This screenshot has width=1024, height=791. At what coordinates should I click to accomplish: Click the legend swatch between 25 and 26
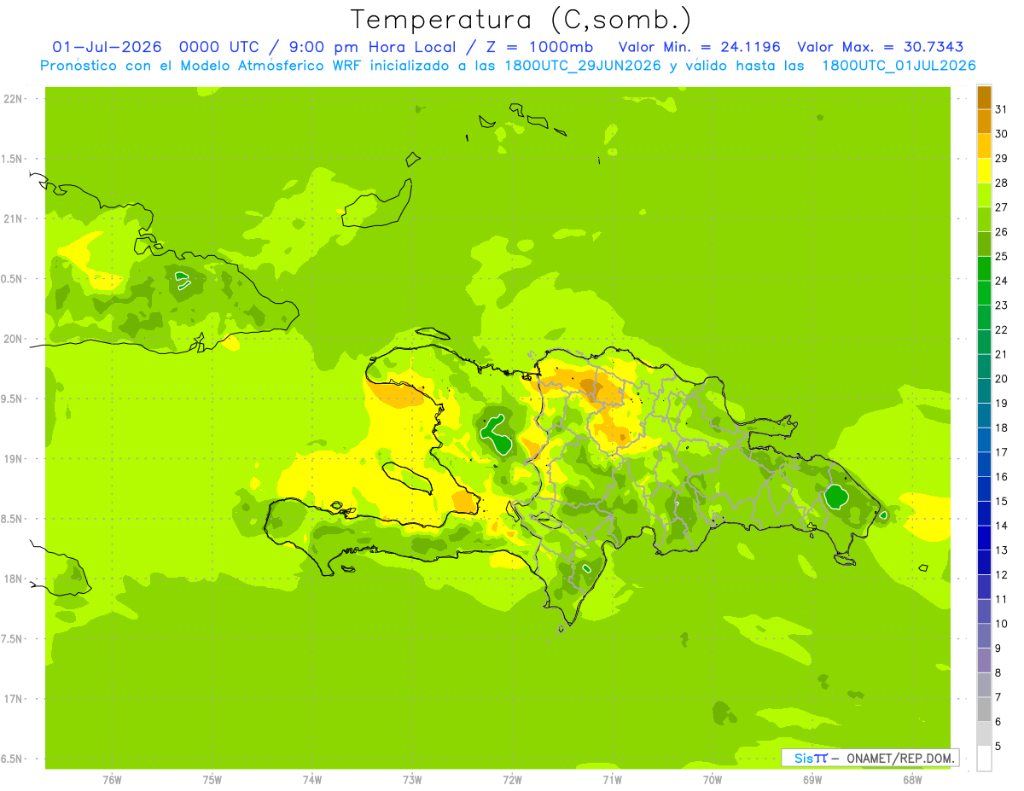pyautogui.click(x=984, y=244)
